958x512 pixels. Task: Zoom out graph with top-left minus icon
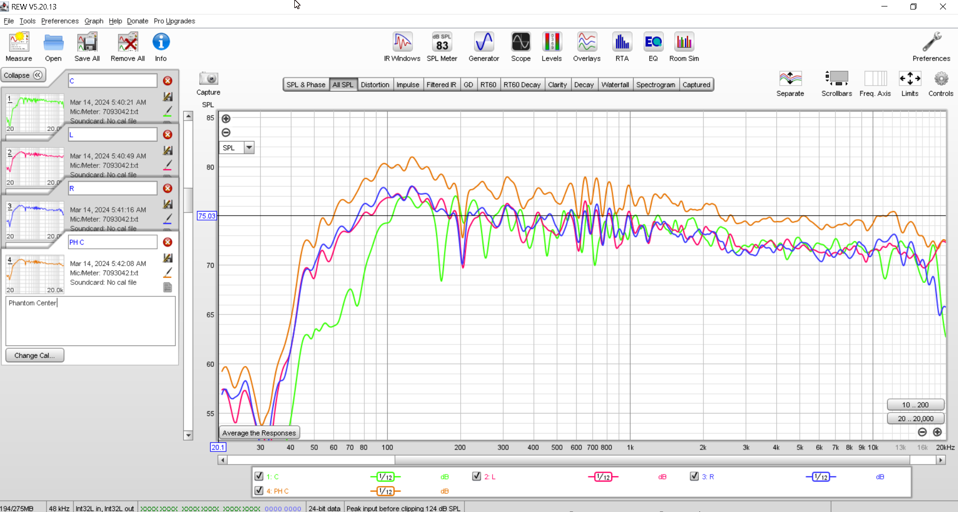point(226,132)
